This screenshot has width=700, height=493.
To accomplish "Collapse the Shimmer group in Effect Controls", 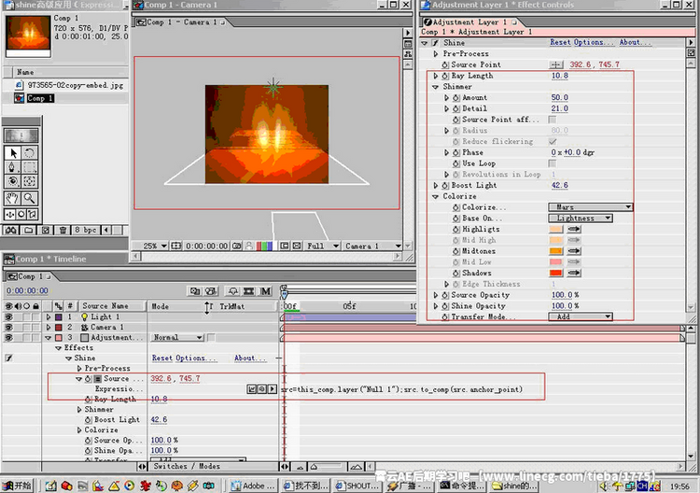I will pos(436,87).
